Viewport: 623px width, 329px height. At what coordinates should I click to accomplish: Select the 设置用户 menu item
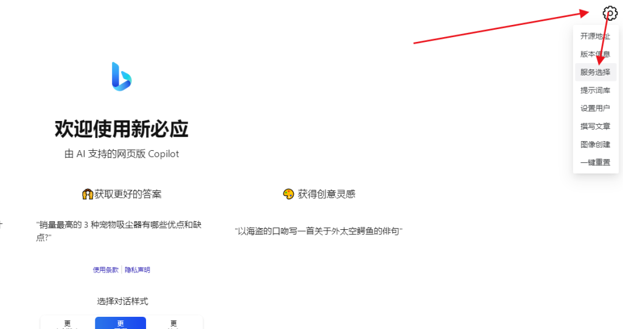click(596, 108)
